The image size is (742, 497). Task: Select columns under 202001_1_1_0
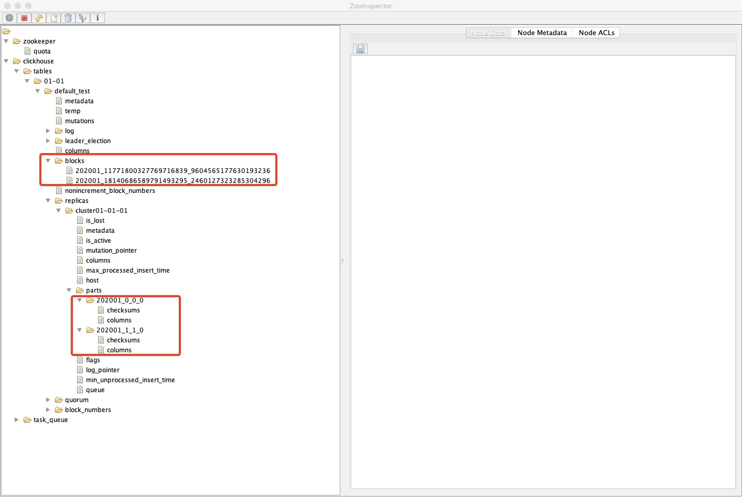click(119, 350)
